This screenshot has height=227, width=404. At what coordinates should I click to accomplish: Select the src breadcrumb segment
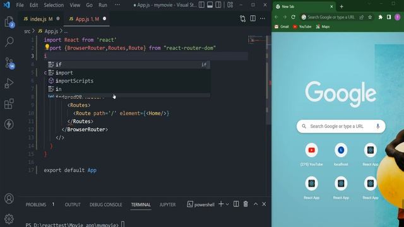point(27,32)
